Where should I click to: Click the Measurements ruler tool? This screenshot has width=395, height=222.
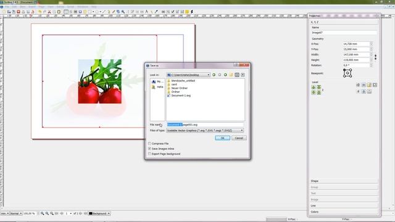point(146,12)
